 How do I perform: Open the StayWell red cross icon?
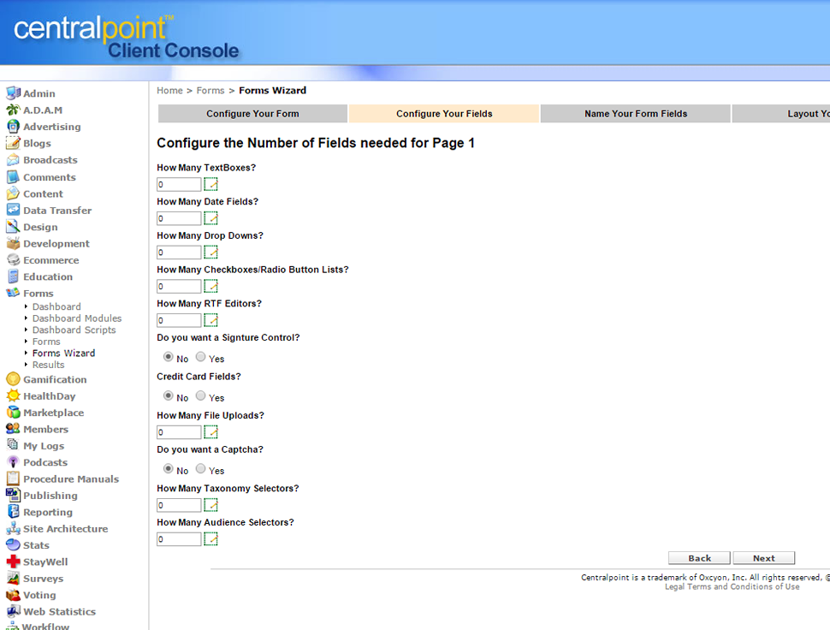[x=13, y=562]
